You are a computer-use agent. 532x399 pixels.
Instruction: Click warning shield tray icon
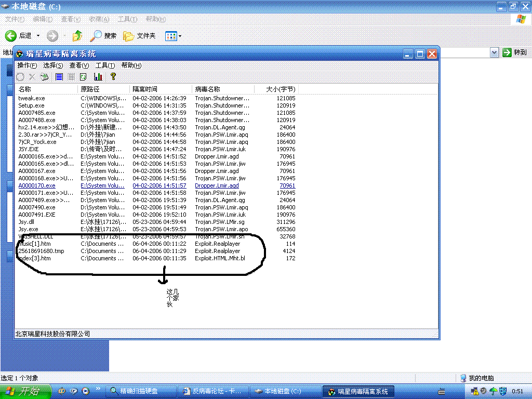tap(475, 392)
